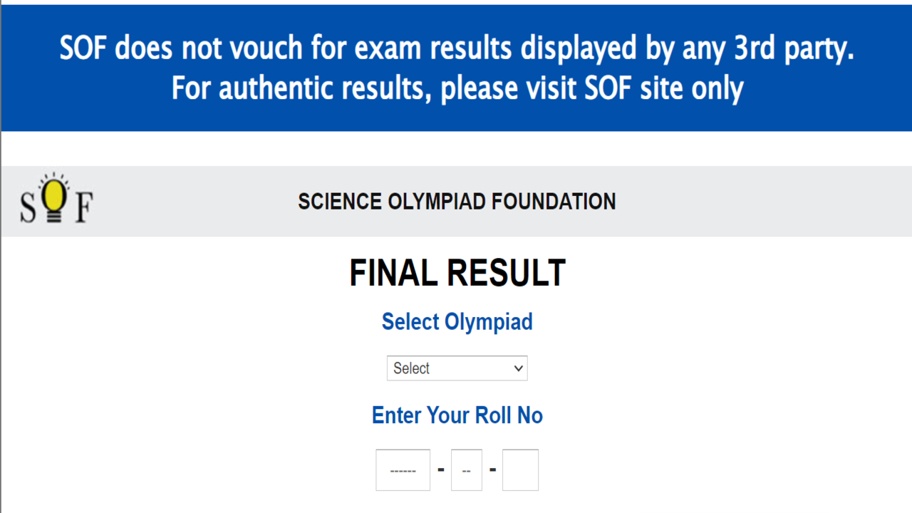This screenshot has width=912, height=513.
Task: Click the word FINAL in the heading
Action: pos(391,274)
